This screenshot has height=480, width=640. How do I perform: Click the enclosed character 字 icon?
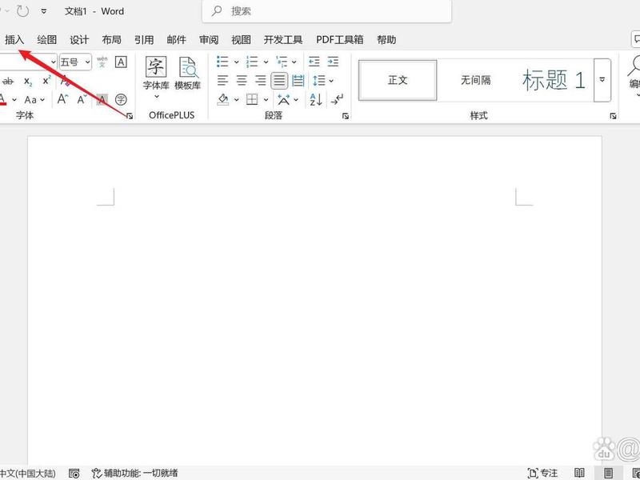pos(121,99)
